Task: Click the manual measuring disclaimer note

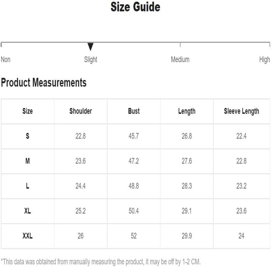Action: click(101, 262)
